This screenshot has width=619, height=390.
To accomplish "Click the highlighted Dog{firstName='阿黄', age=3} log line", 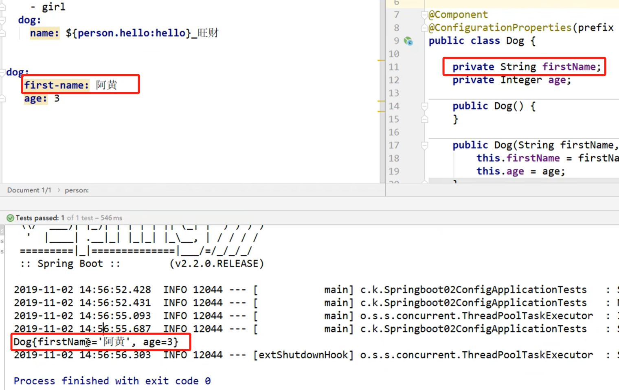I will pyautogui.click(x=96, y=342).
